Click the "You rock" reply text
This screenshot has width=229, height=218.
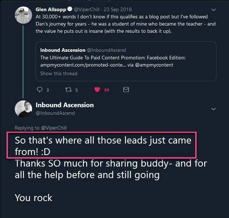pyautogui.click(x=33, y=197)
